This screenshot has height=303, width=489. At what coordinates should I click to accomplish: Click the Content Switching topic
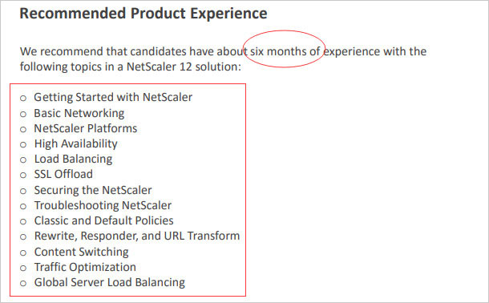pyautogui.click(x=82, y=252)
